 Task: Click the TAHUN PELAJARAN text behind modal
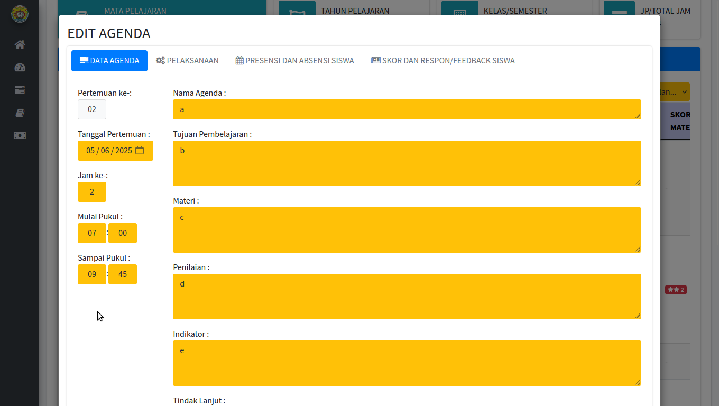pyautogui.click(x=355, y=11)
